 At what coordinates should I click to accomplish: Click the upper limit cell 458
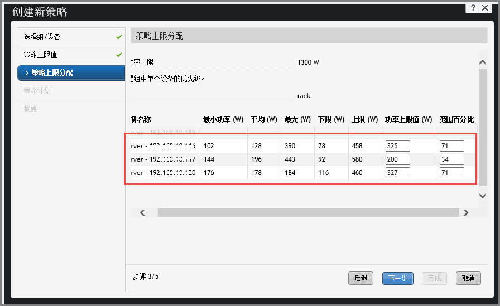[x=357, y=146]
